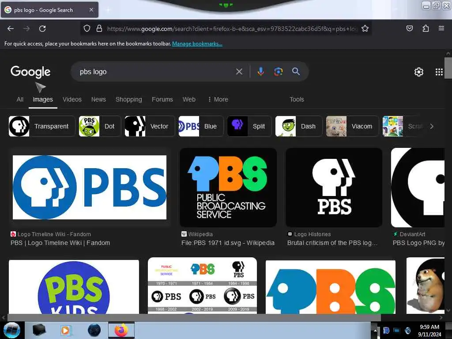Apply the Viacom filter chip

[352, 126]
